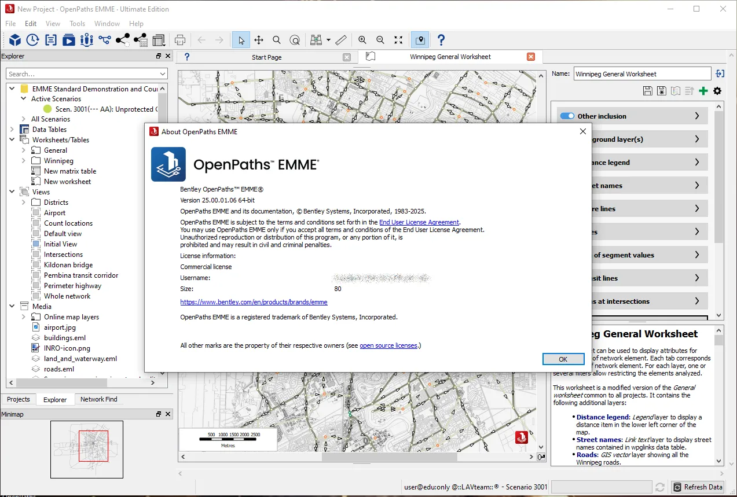Click the Name field of the worksheet
This screenshot has height=497, width=737.
pos(642,73)
